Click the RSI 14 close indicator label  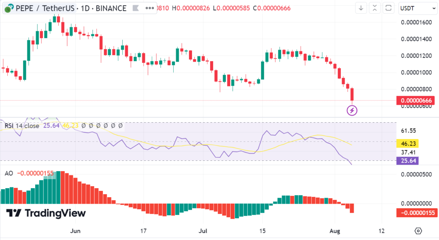coord(22,126)
